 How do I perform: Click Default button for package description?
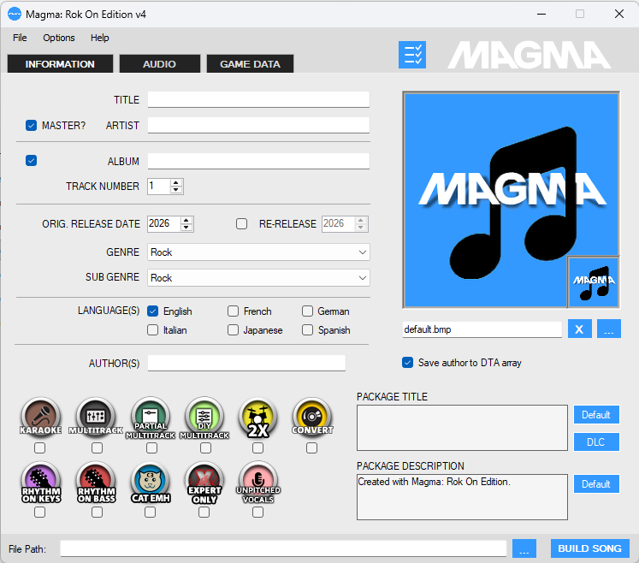596,484
